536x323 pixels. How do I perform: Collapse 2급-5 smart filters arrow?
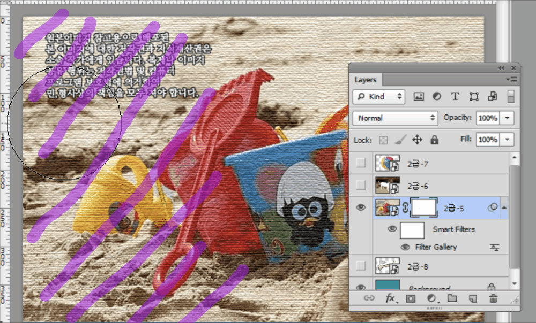[x=504, y=207]
